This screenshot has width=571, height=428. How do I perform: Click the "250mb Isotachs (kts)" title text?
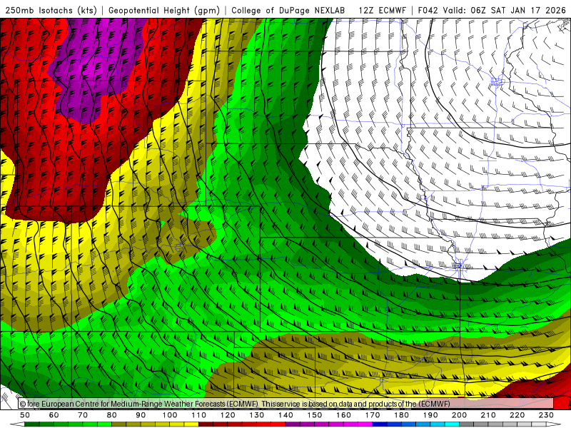pos(51,11)
